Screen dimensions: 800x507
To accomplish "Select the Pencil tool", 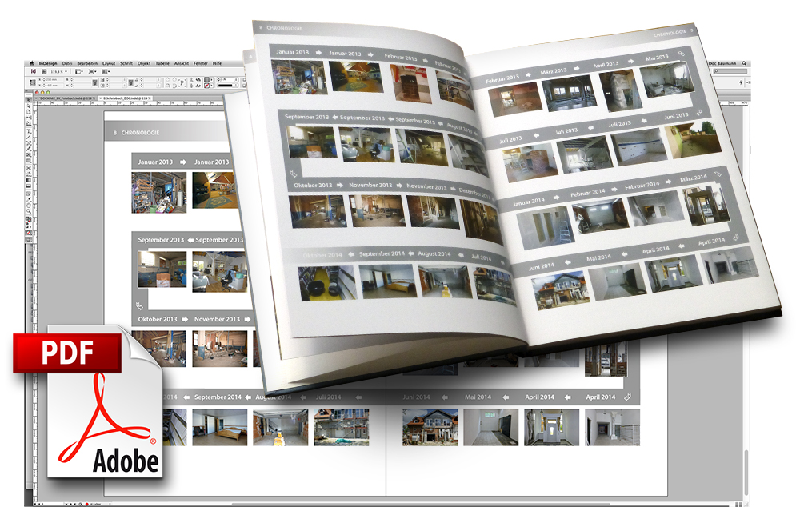I will coord(29,148).
